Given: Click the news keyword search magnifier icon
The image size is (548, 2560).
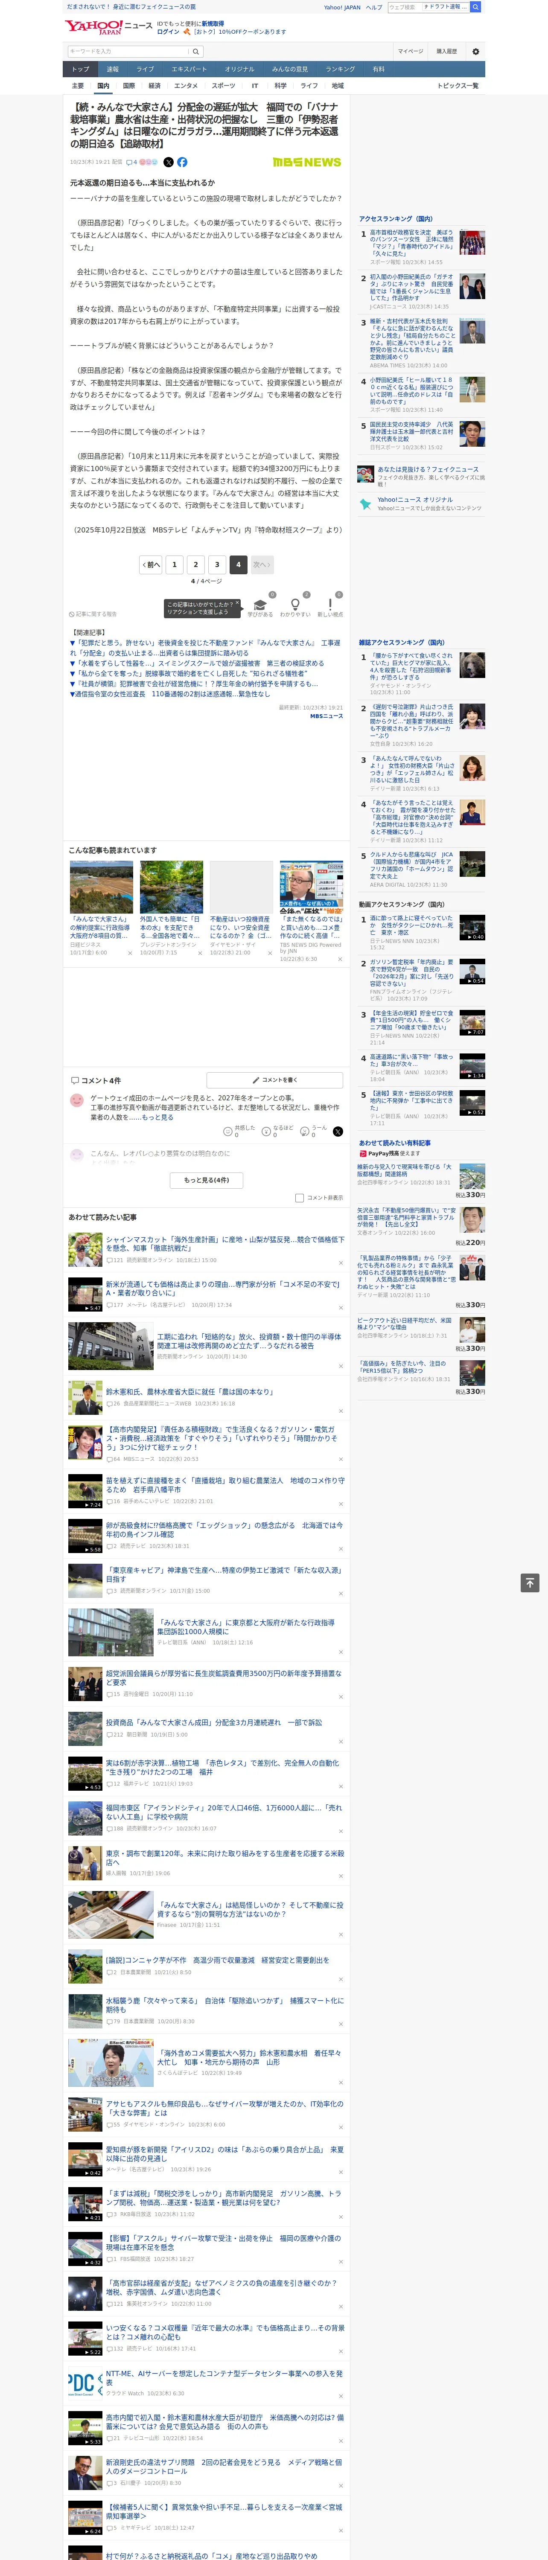Looking at the screenshot, I should pos(196,51).
